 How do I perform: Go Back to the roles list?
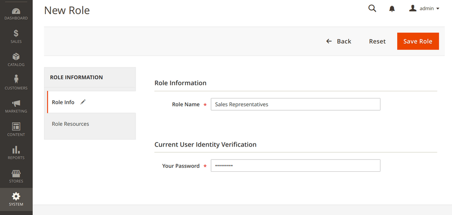[339, 41]
